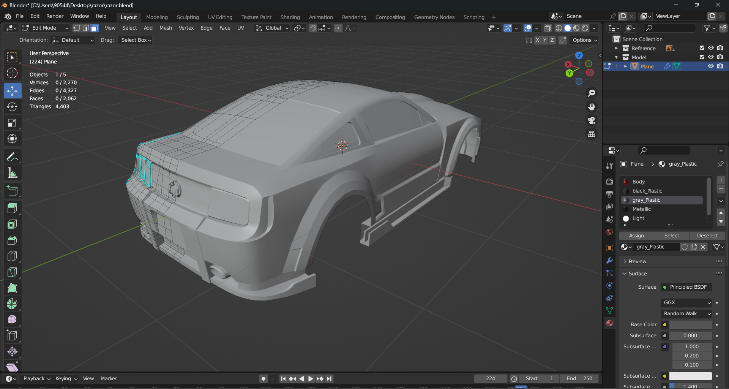Screen dimensions: 729x389
Task: Add a new material slot
Action: pos(721,180)
